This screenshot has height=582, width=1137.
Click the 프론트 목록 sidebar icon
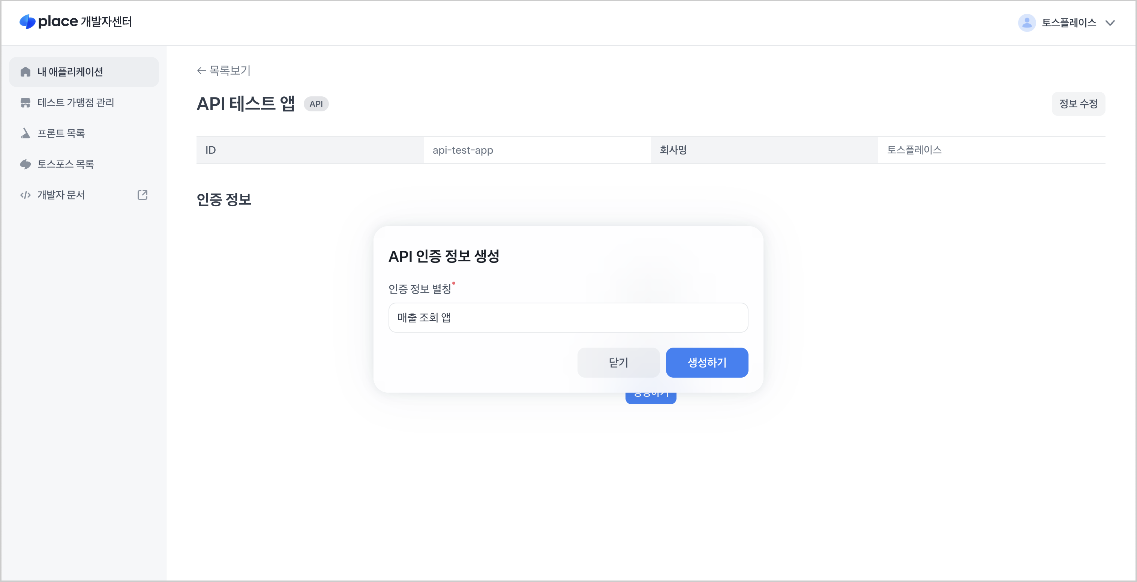pyautogui.click(x=25, y=133)
